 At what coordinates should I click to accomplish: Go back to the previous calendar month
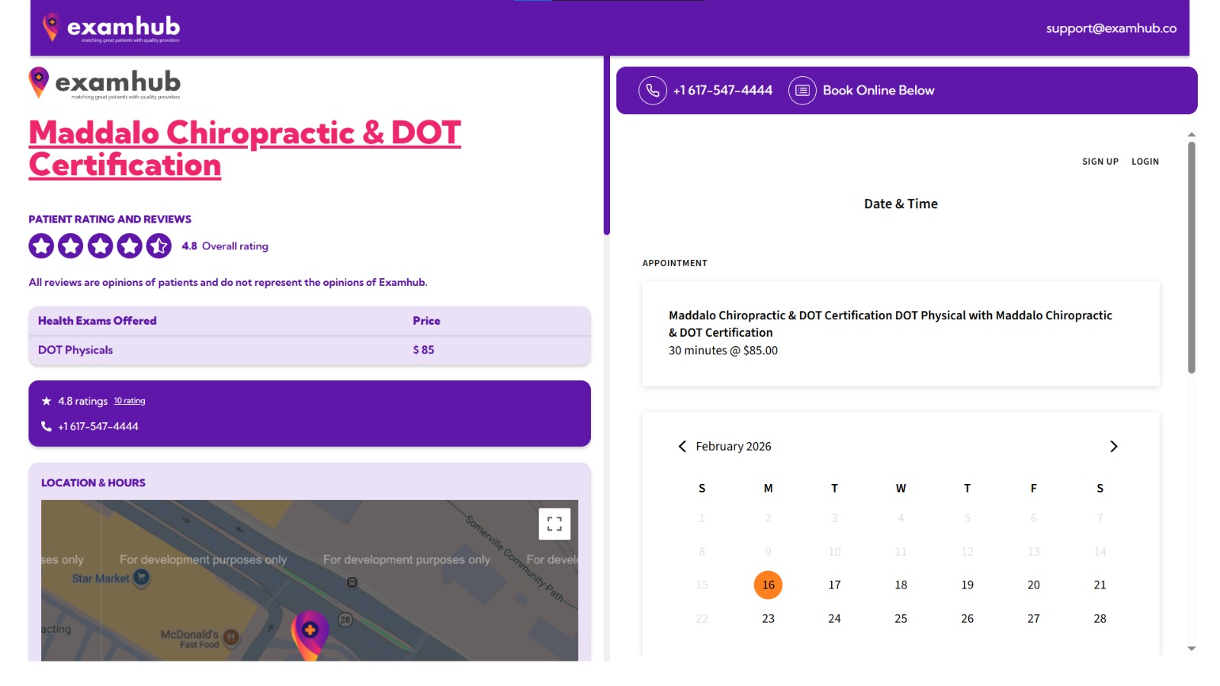point(682,446)
